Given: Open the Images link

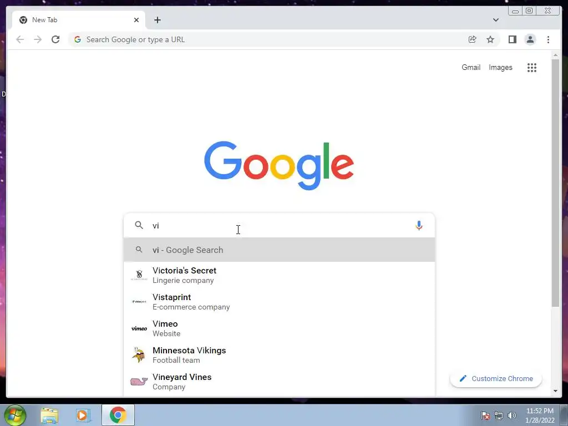Looking at the screenshot, I should [x=500, y=67].
